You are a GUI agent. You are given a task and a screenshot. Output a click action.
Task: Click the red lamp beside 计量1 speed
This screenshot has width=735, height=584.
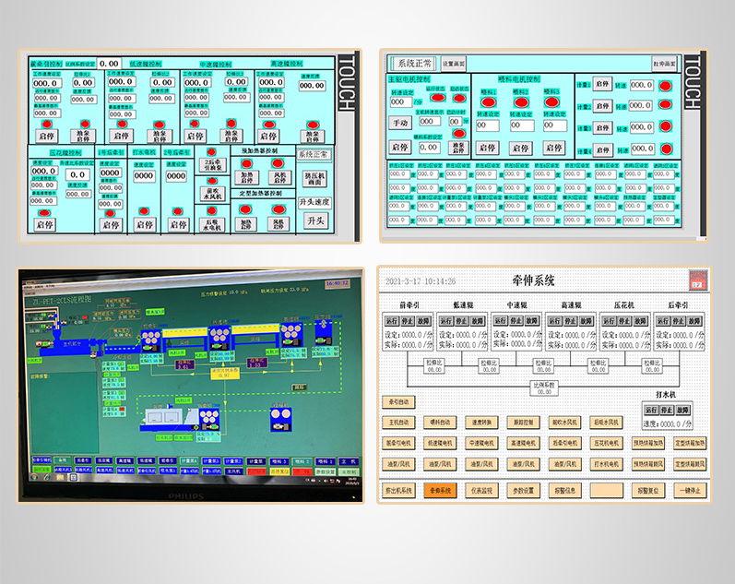click(665, 85)
